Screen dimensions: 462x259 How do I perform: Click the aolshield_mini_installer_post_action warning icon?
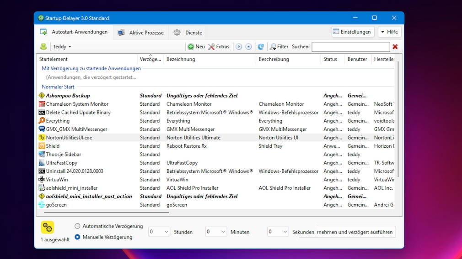pyautogui.click(x=42, y=196)
